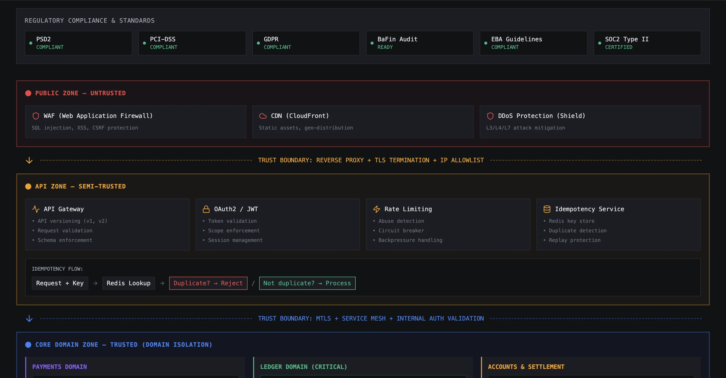This screenshot has height=378, width=726.
Task: Click the WAF shield icon
Action: [x=36, y=116]
